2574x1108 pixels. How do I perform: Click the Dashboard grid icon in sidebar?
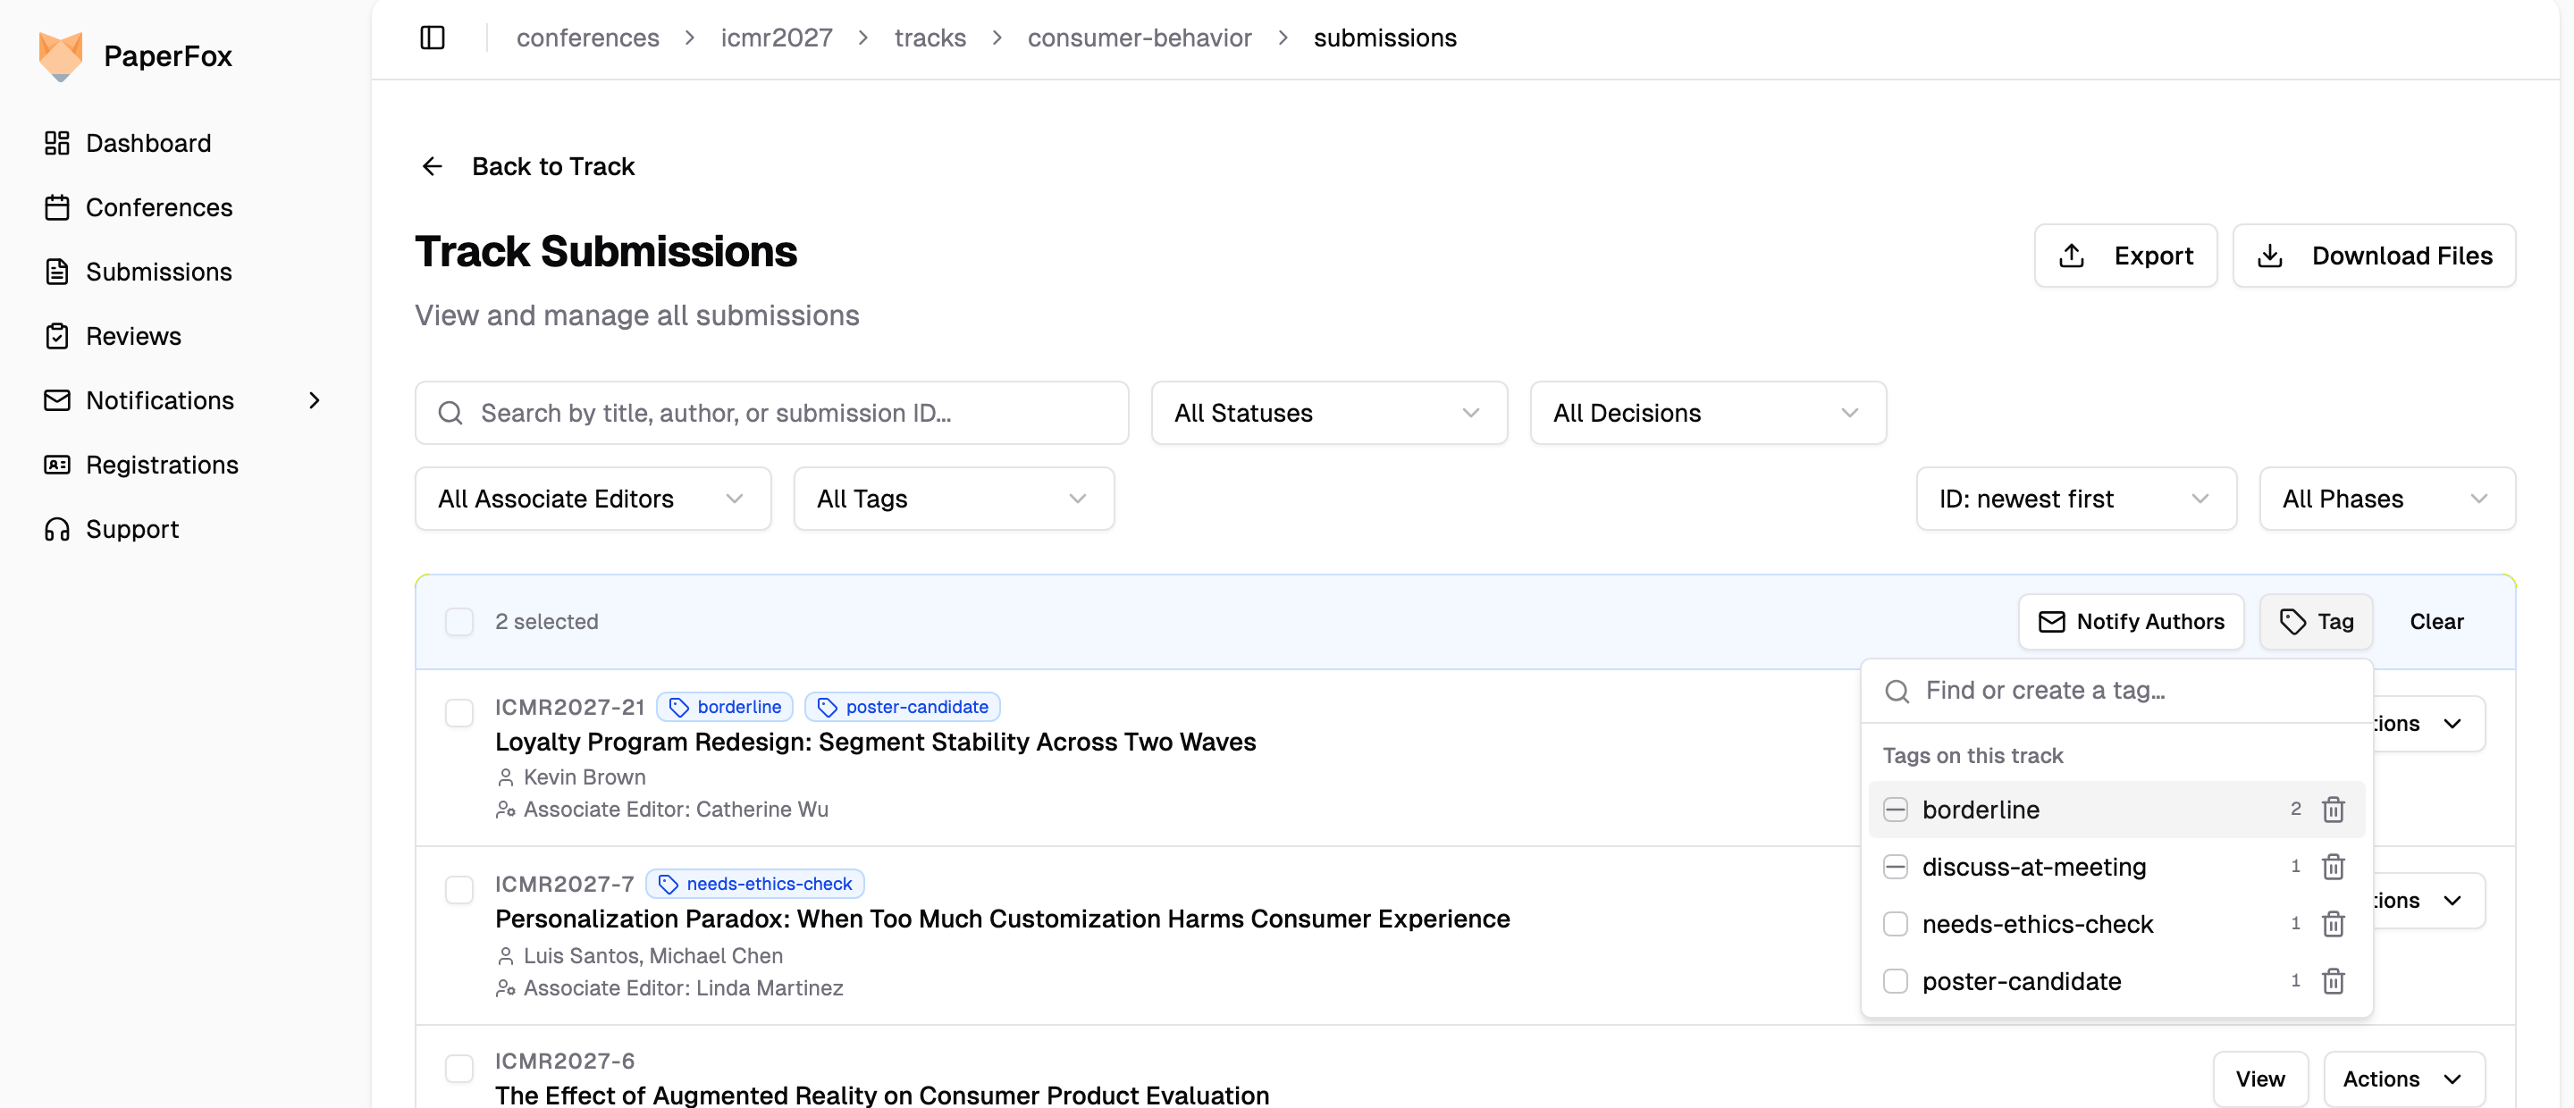click(x=57, y=143)
